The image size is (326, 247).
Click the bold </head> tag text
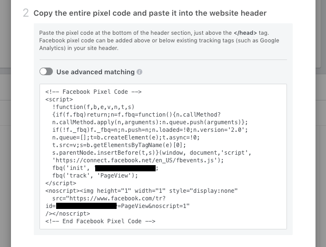tap(245, 33)
